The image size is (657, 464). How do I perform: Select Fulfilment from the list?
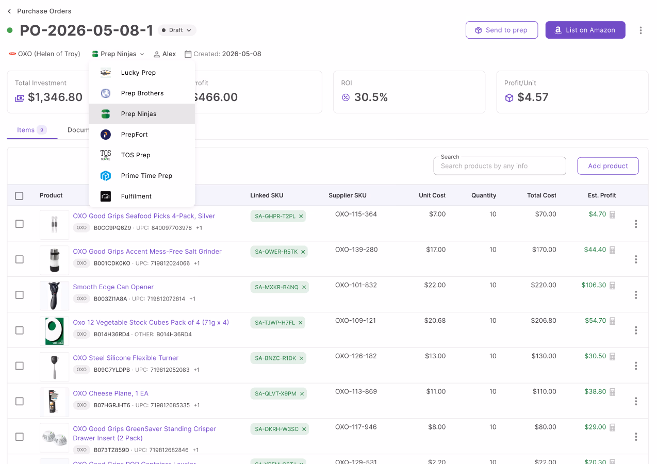click(142, 196)
